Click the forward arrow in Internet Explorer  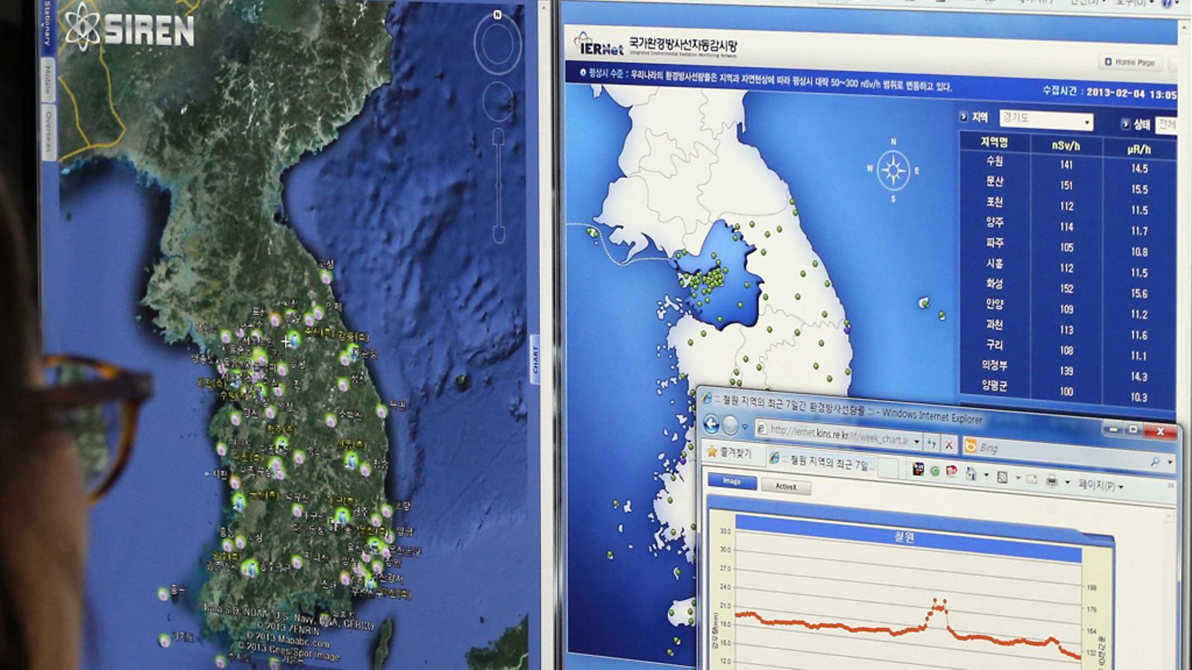(731, 425)
